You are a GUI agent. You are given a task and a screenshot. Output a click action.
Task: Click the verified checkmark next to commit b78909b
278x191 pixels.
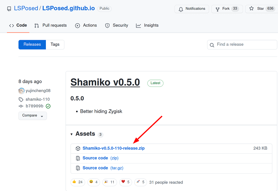click(48, 106)
